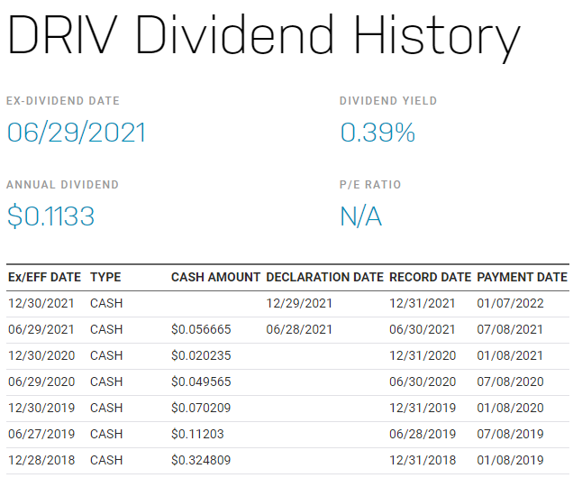Select payment date 01/08/2019 cell
Screen dimensions: 573x478
click(x=510, y=461)
